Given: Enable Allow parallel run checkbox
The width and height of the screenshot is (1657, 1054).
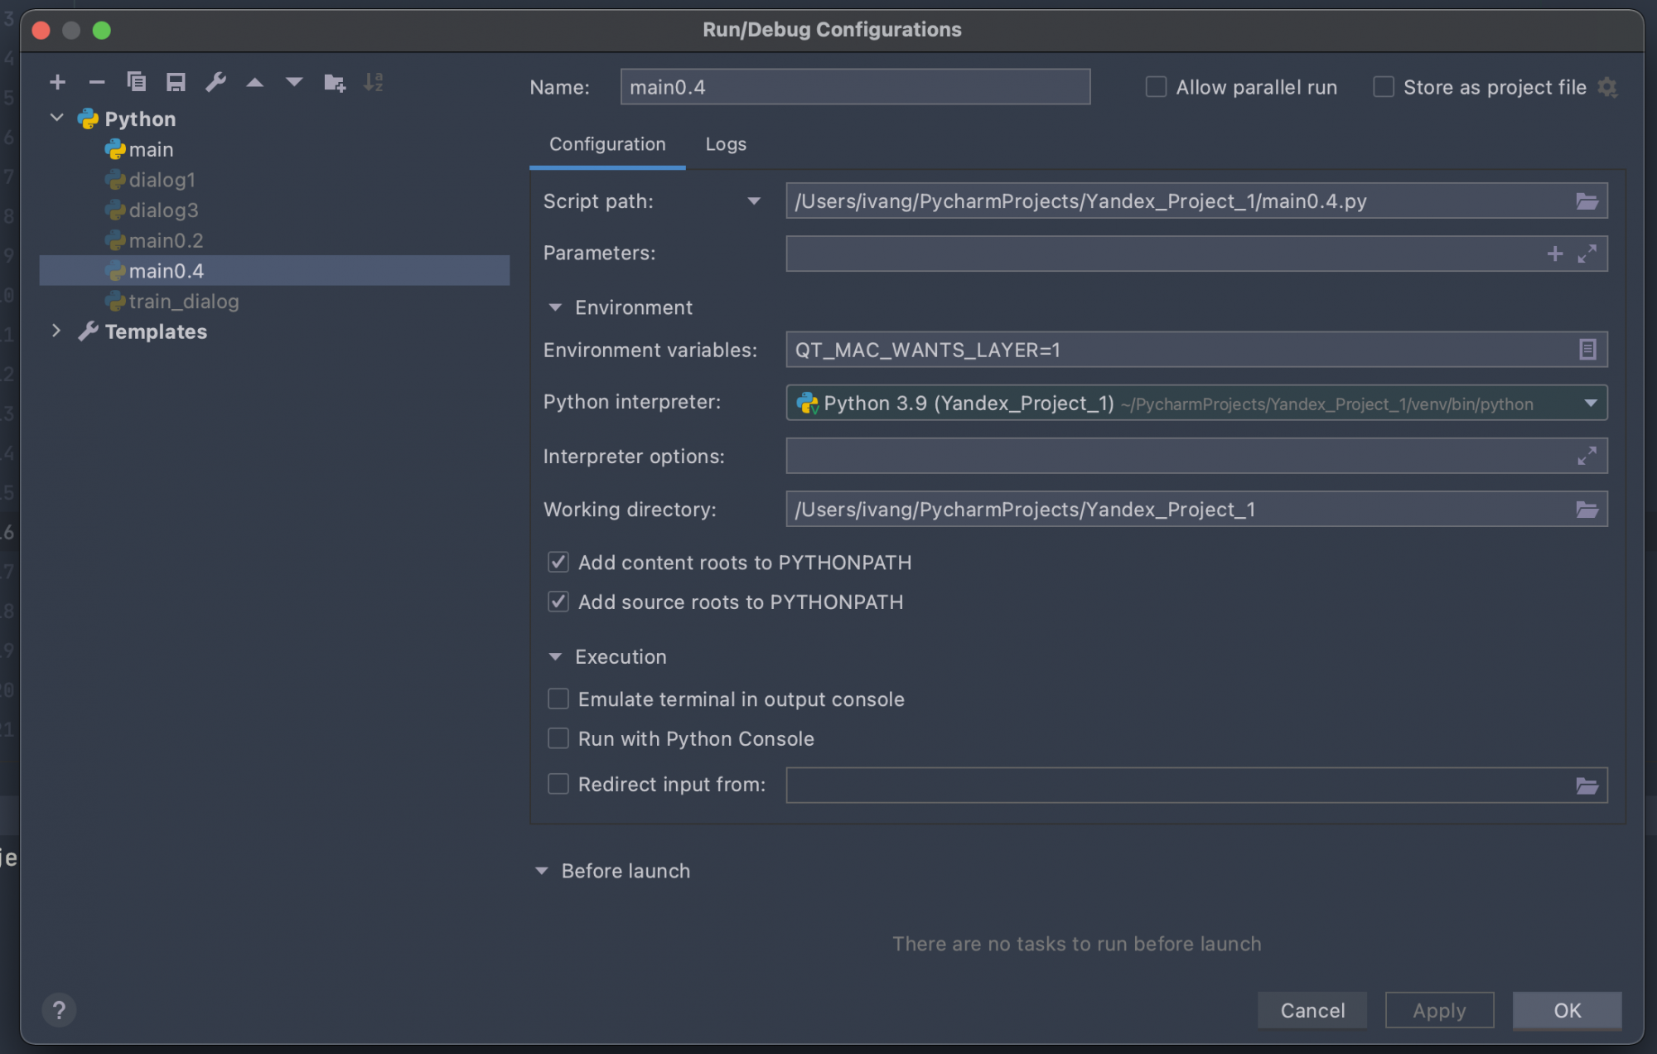Looking at the screenshot, I should point(1156,87).
